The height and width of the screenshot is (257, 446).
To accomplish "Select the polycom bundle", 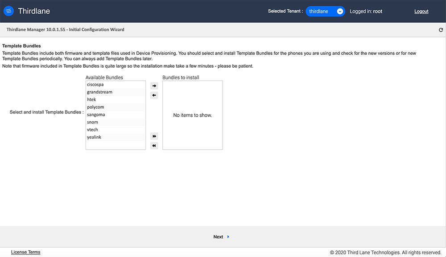I will 116,107.
